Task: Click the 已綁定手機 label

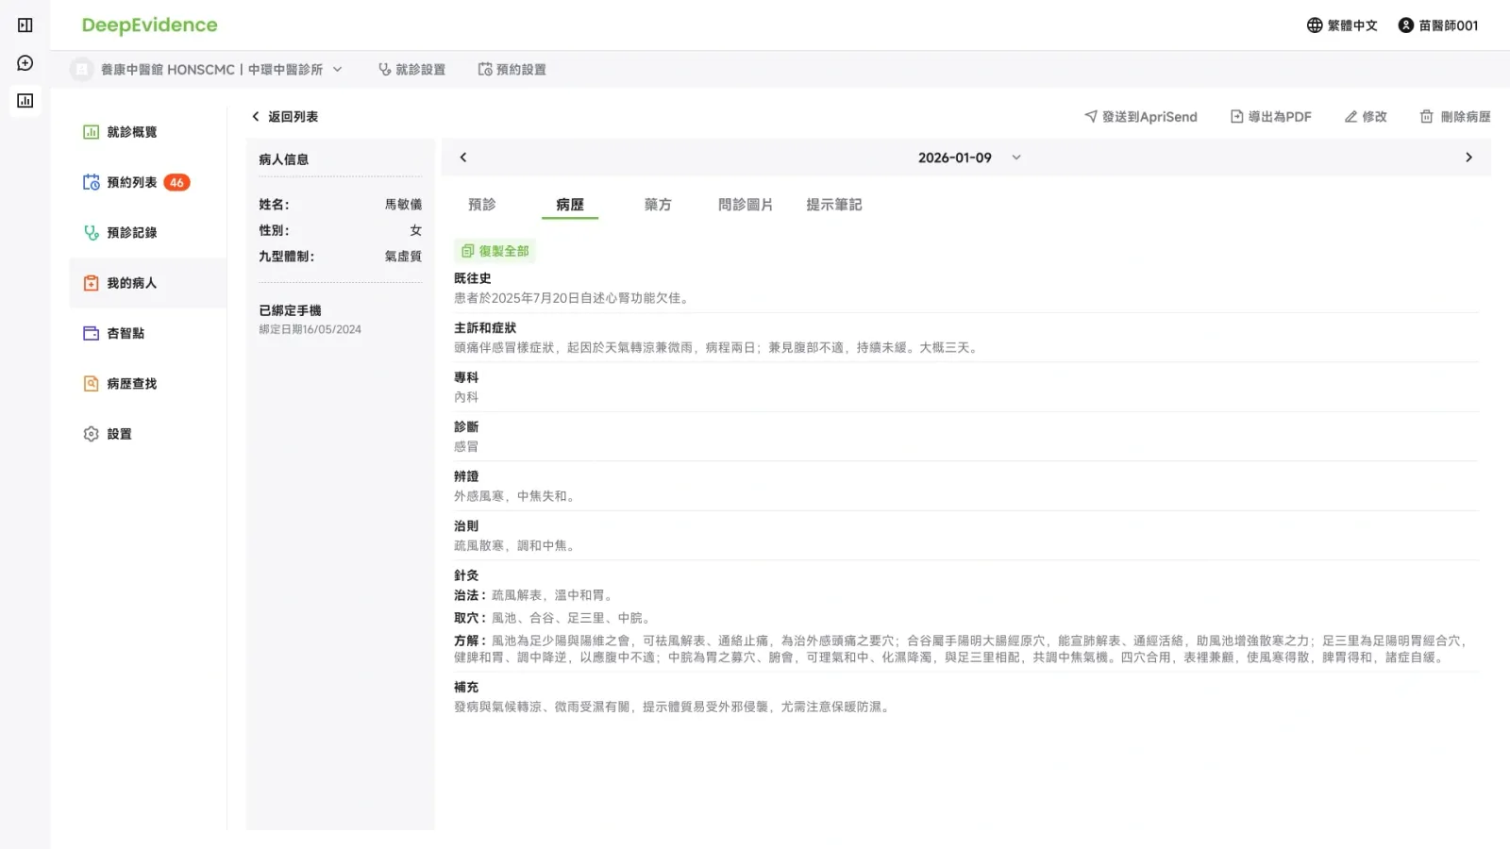Action: pyautogui.click(x=291, y=310)
